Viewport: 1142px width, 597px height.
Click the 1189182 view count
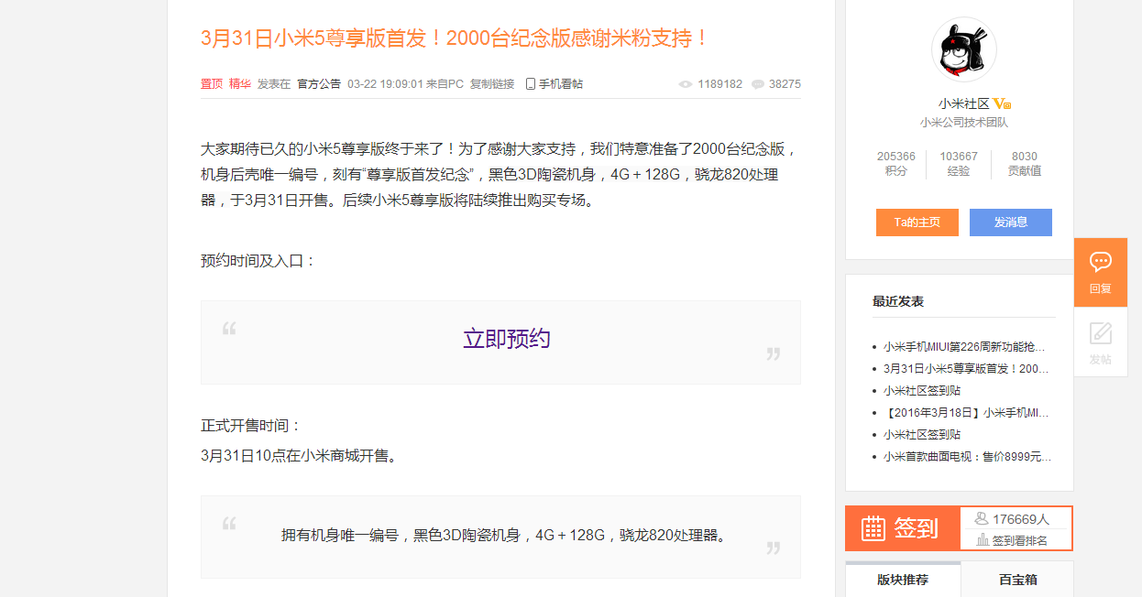(720, 84)
